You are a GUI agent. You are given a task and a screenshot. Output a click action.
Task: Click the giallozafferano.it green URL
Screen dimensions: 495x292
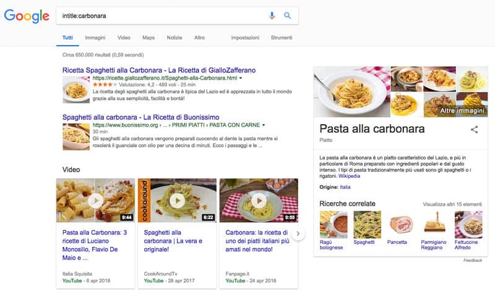coord(165,78)
